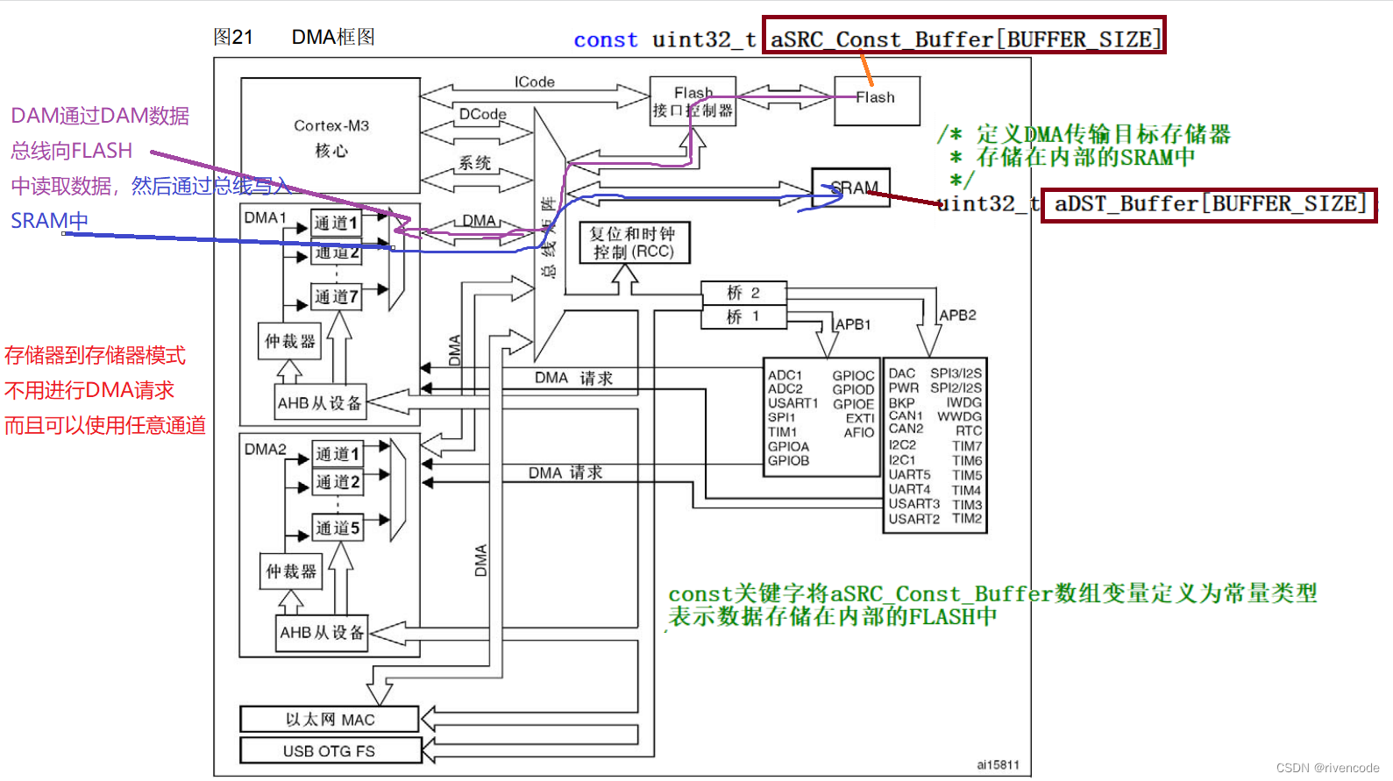Select the '复位和时钟控制 (RCC)' block
Viewport: 1393px width, 781px height.
pyautogui.click(x=635, y=243)
